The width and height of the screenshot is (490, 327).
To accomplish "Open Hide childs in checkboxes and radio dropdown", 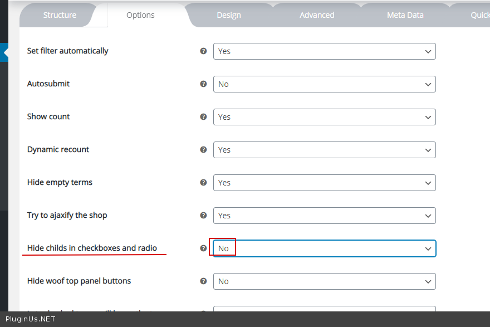I will point(324,248).
